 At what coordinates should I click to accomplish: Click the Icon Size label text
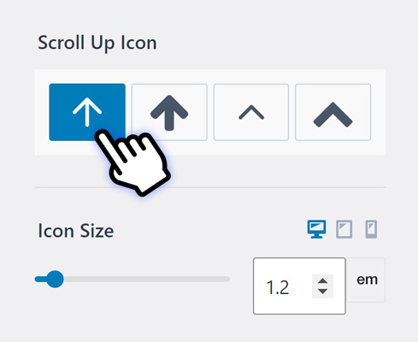tap(76, 231)
